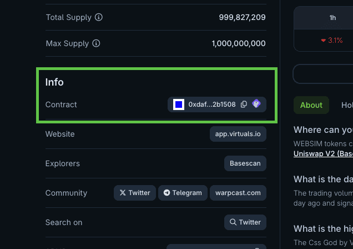Switch to the About tab
Image resolution: width=353 pixels, height=249 pixels.
(311, 105)
